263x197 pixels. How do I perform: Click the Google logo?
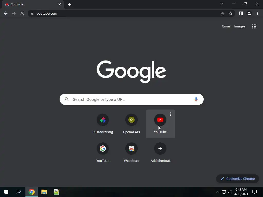(131, 72)
